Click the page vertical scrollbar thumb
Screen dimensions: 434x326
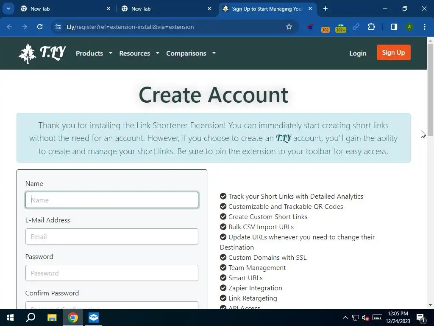tap(430, 90)
